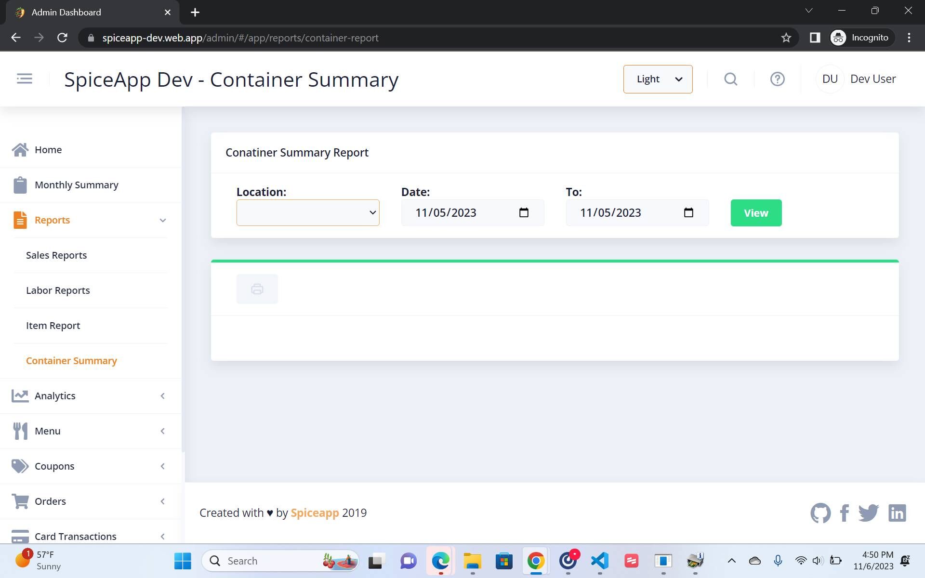Click the disabled print icon button

[257, 289]
